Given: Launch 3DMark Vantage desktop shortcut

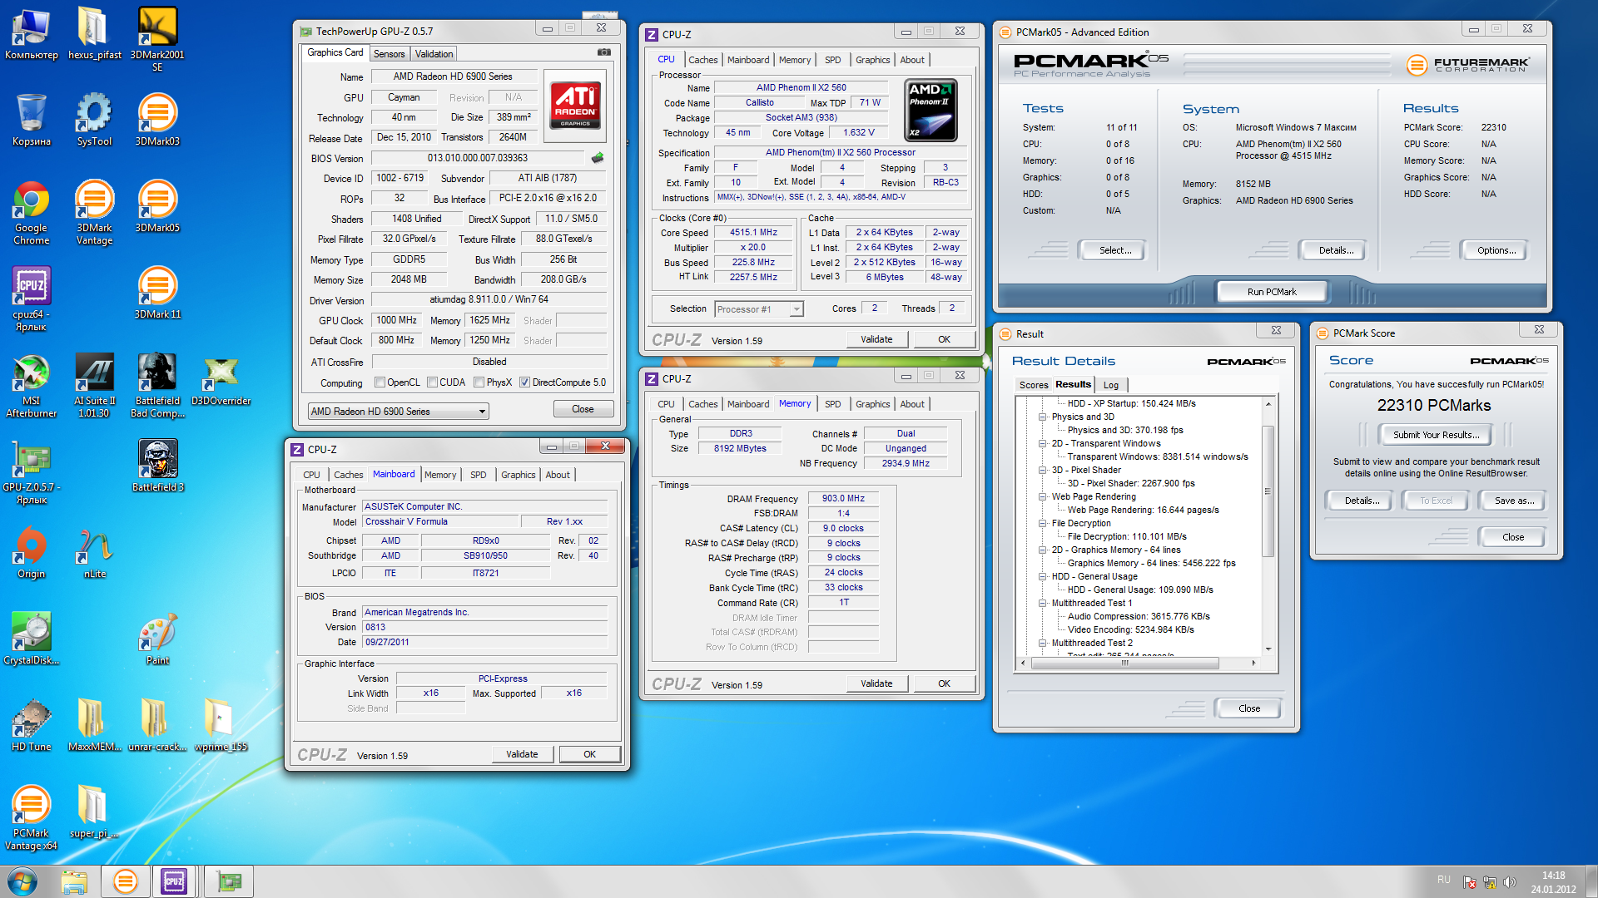Looking at the screenshot, I should [94, 212].
